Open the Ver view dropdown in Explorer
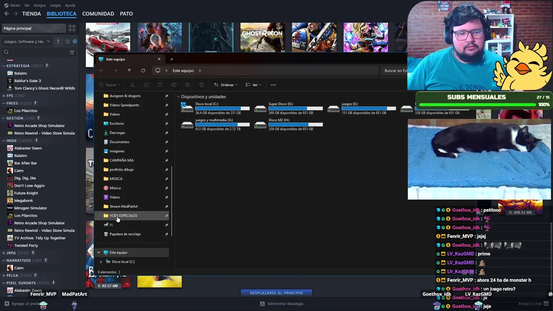553x311 pixels. 253,85
